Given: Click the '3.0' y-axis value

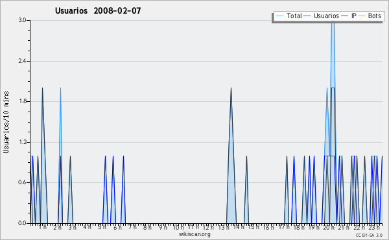Looking at the screenshot, I should [22, 20].
